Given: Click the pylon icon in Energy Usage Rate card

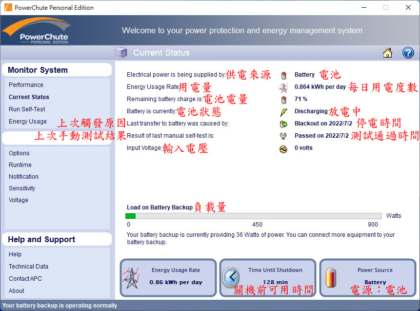Looking at the screenshot, I should pyautogui.click(x=131, y=278).
